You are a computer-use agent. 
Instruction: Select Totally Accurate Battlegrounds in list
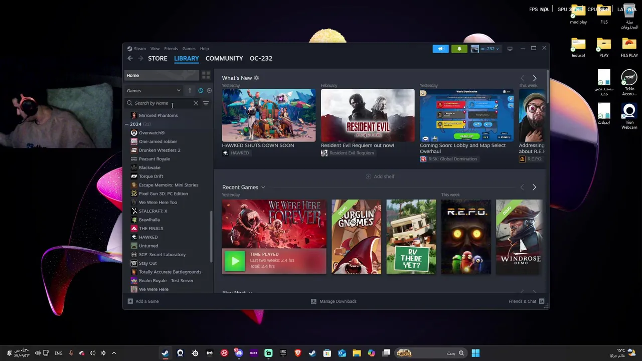click(x=170, y=272)
